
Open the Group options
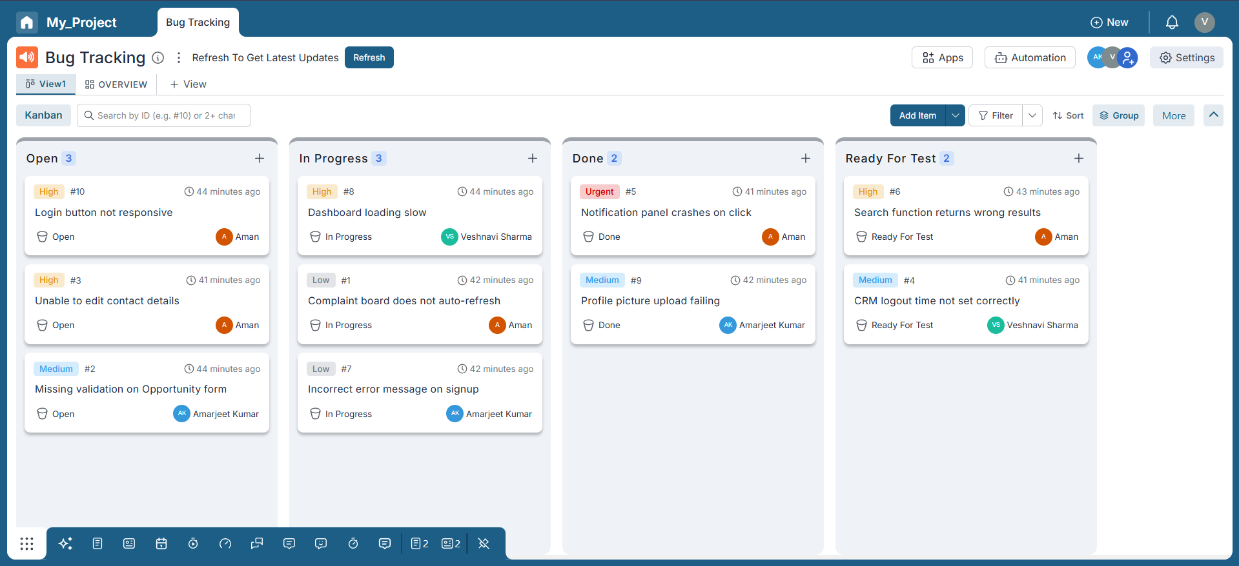click(1119, 115)
